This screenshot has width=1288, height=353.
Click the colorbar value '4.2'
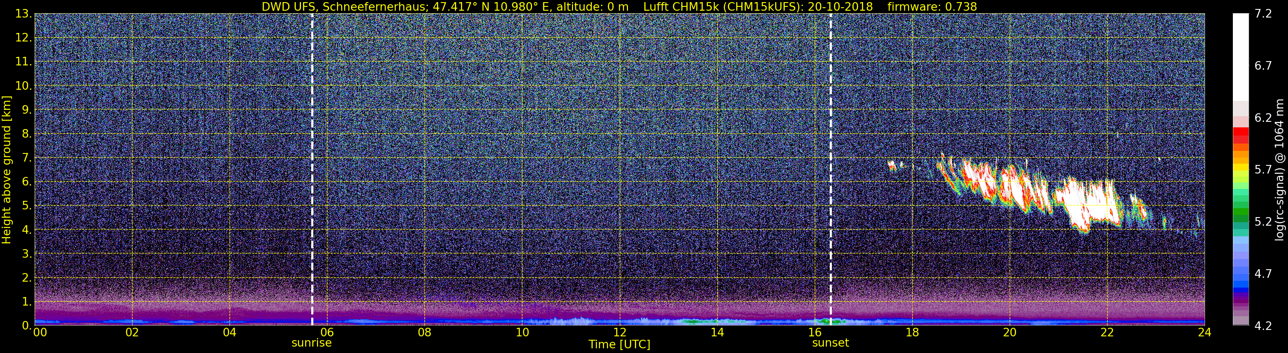[x=1263, y=326]
